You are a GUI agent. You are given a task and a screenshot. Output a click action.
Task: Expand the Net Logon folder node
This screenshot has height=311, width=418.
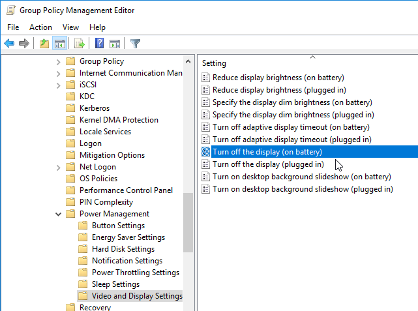point(59,168)
